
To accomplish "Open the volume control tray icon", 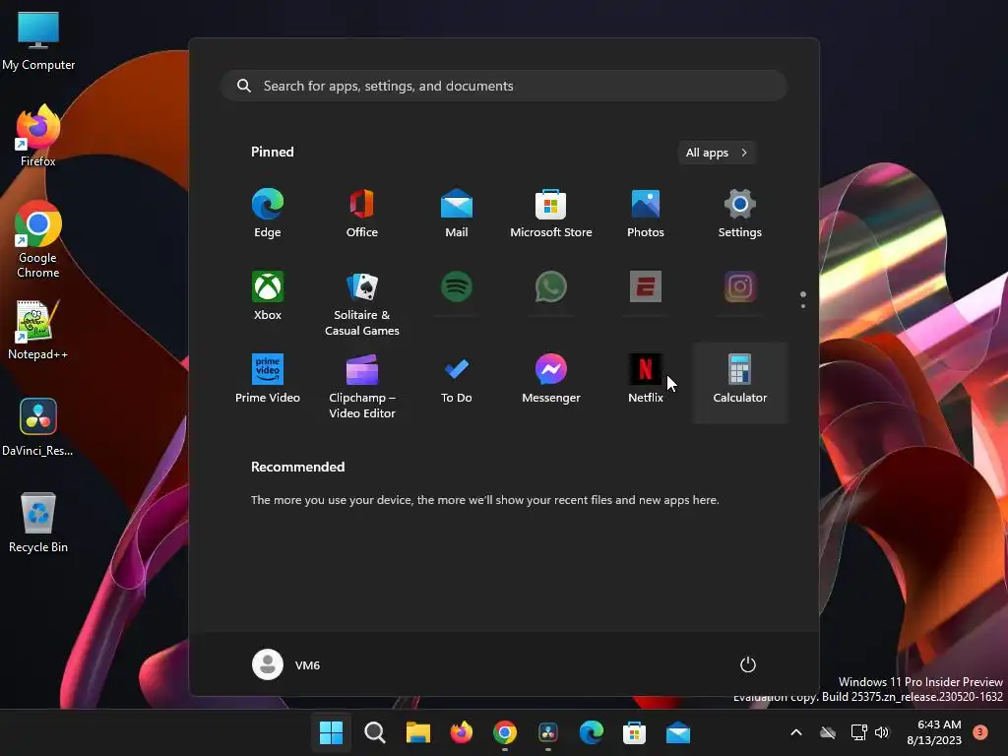I will (x=882, y=732).
